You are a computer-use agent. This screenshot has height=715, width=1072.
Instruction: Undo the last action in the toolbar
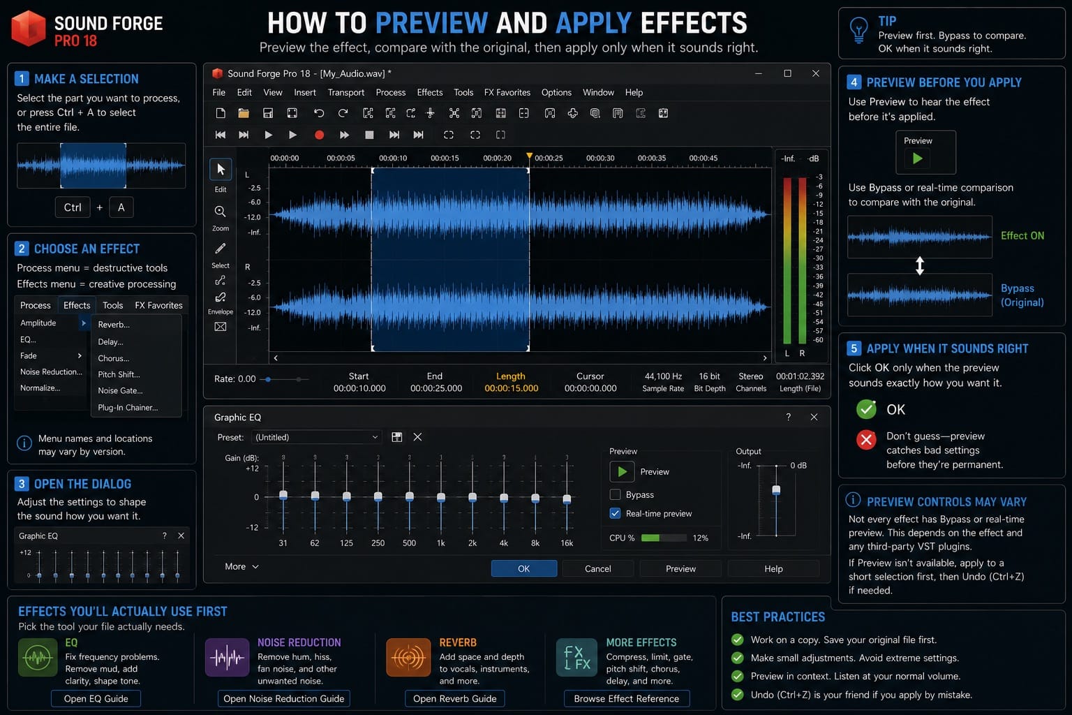[319, 113]
